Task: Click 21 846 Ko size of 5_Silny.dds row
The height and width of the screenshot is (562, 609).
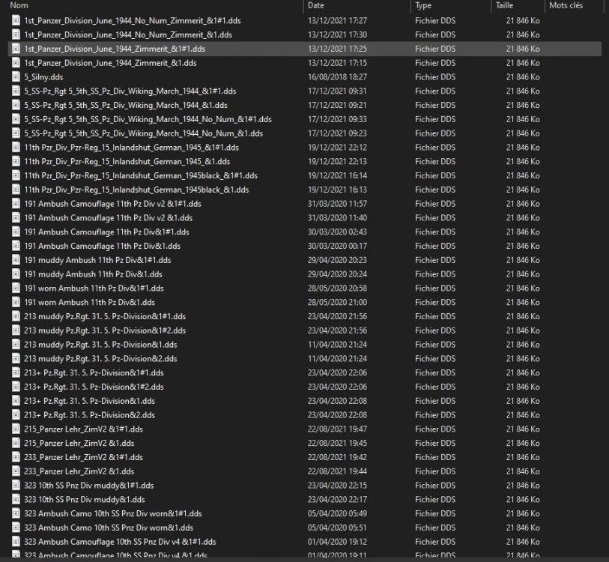Action: pyautogui.click(x=523, y=77)
